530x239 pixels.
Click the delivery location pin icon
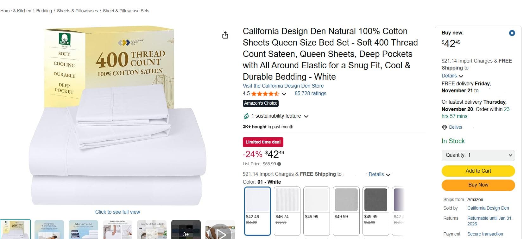tap(445, 127)
